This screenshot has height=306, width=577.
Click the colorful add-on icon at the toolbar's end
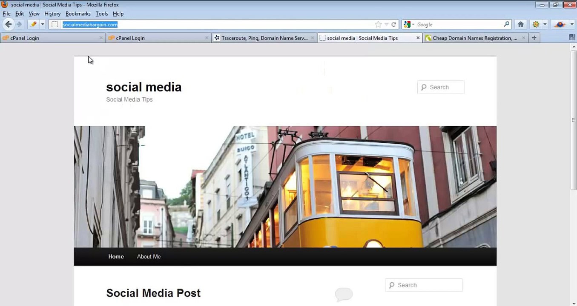click(x=560, y=24)
